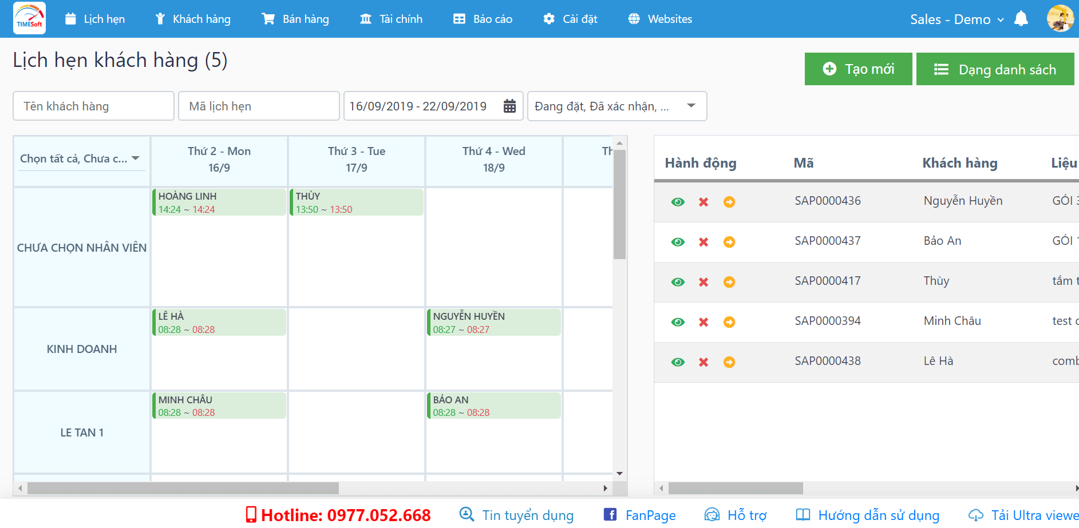Screen dimensions: 1079x528
Task: Click red X icon for Lê Hà row
Action: tap(703, 362)
